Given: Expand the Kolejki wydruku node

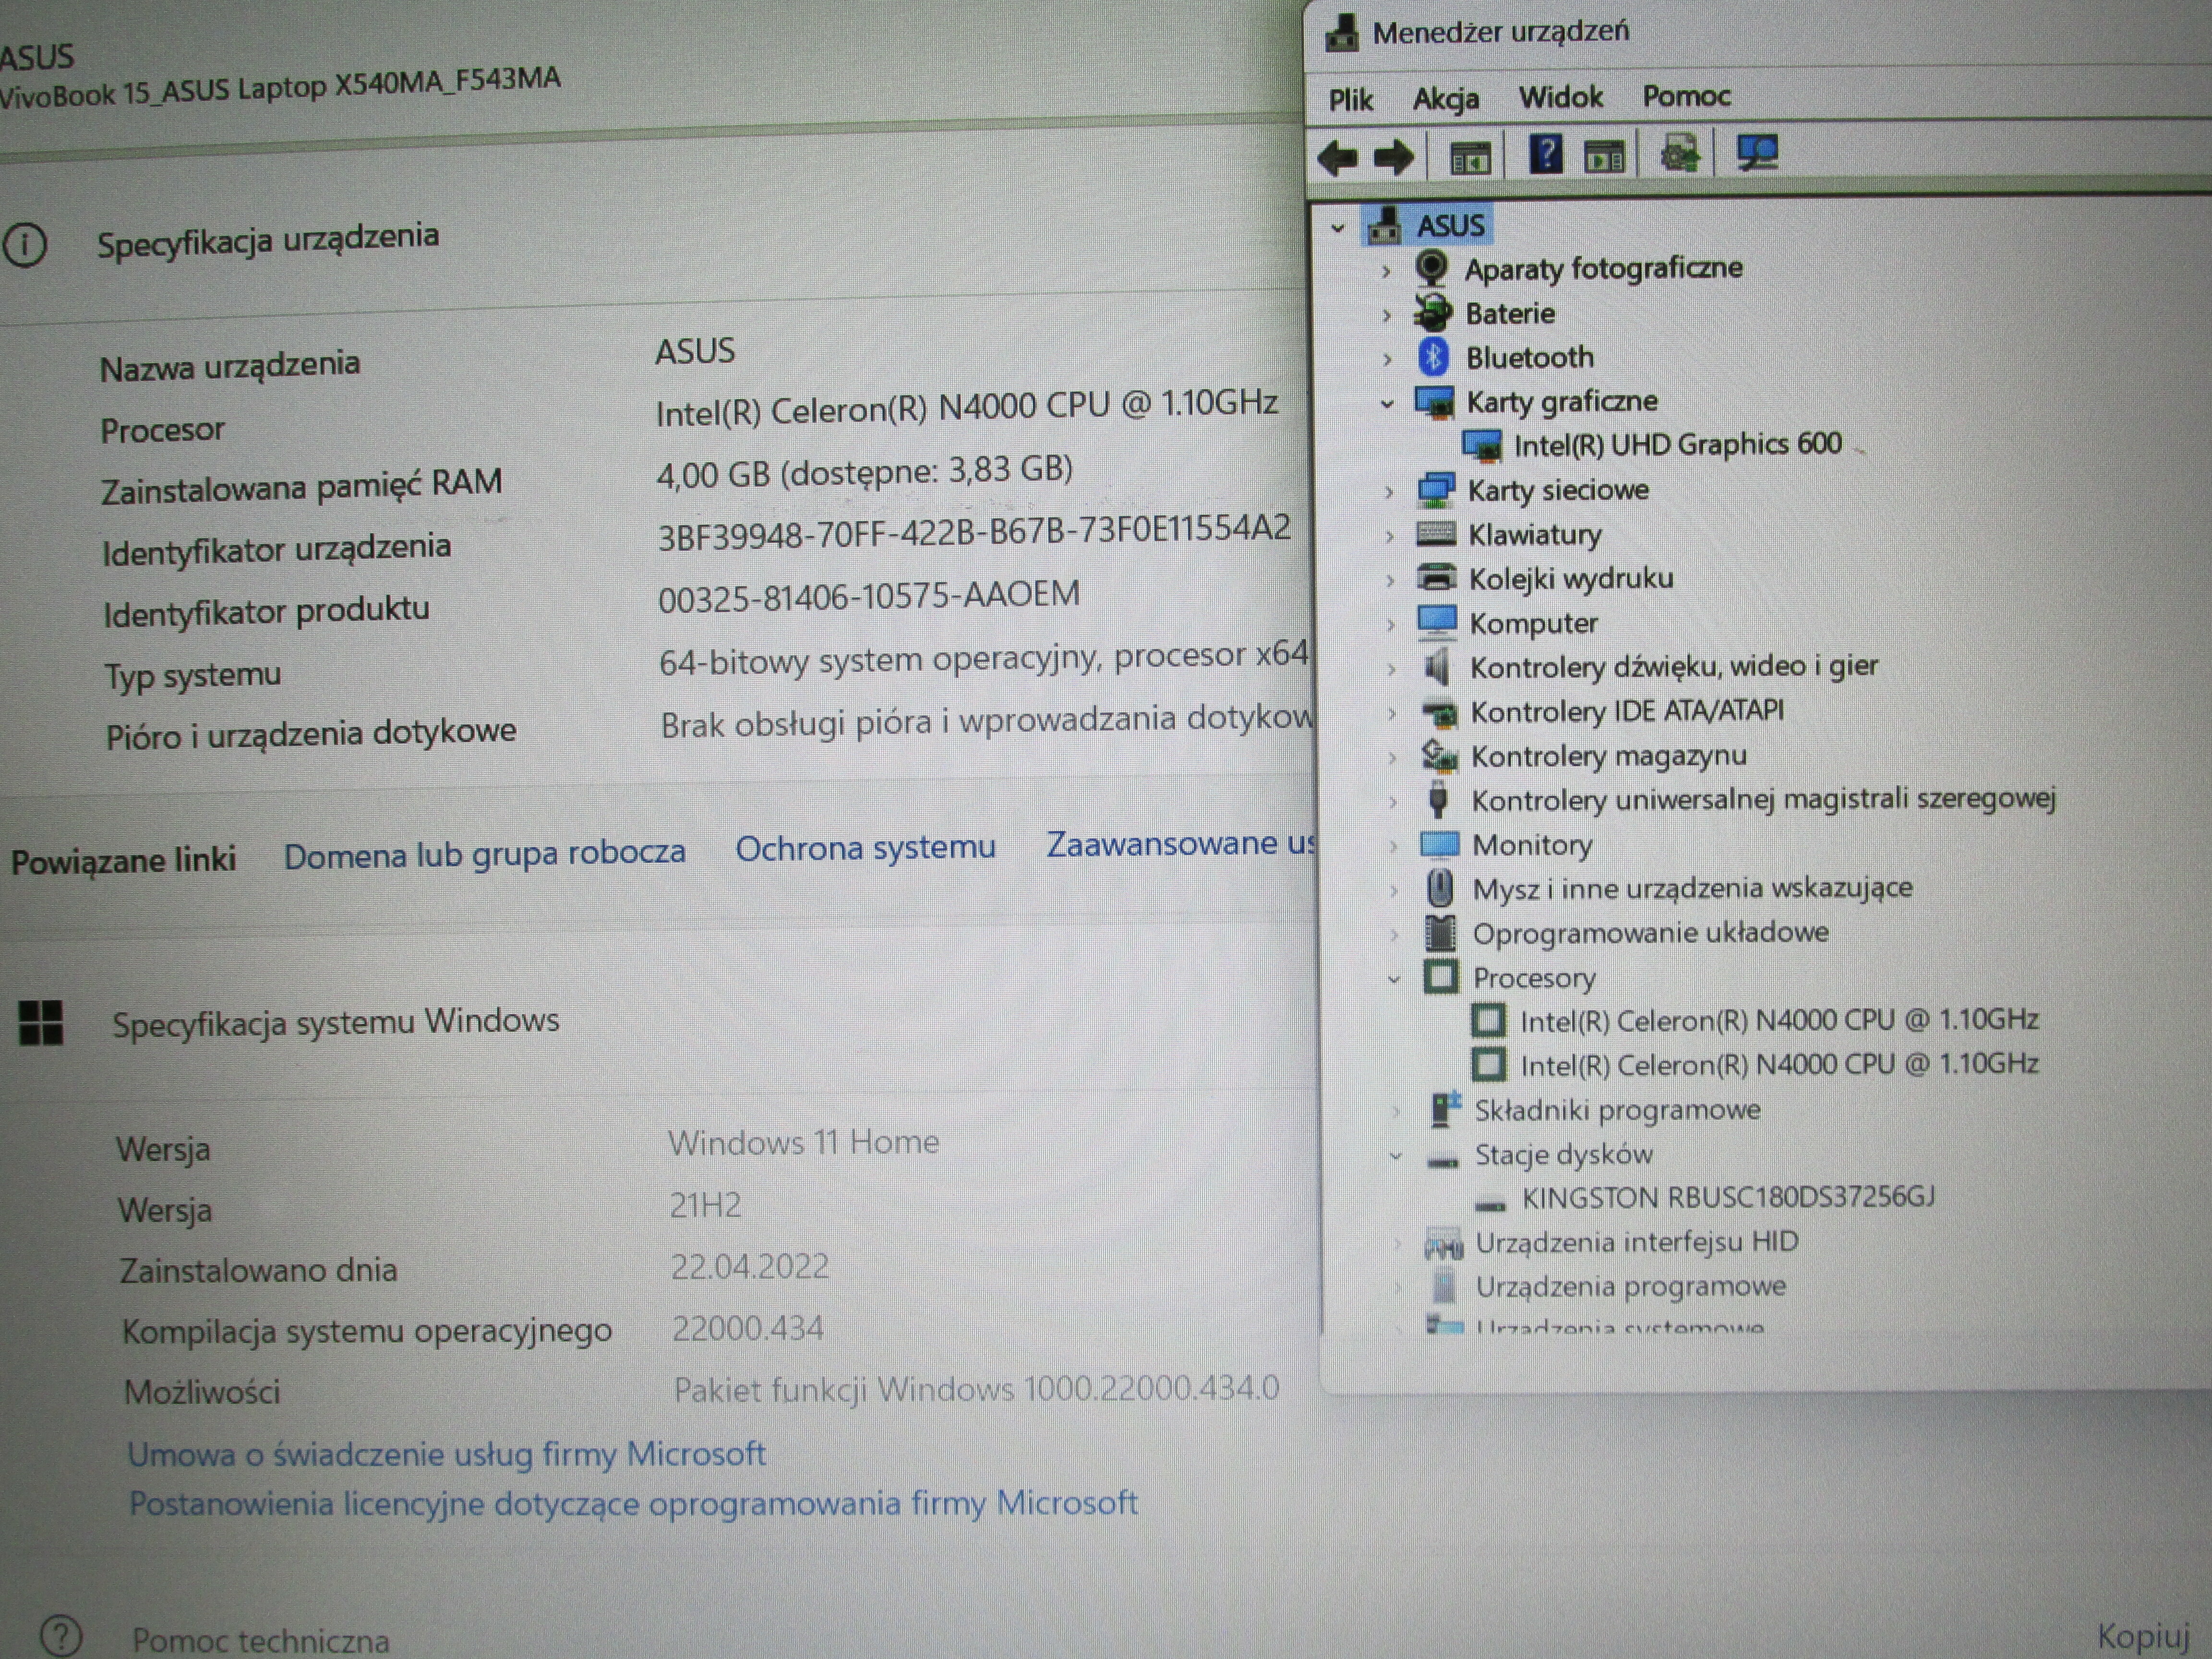Looking at the screenshot, I should pos(1390,580).
